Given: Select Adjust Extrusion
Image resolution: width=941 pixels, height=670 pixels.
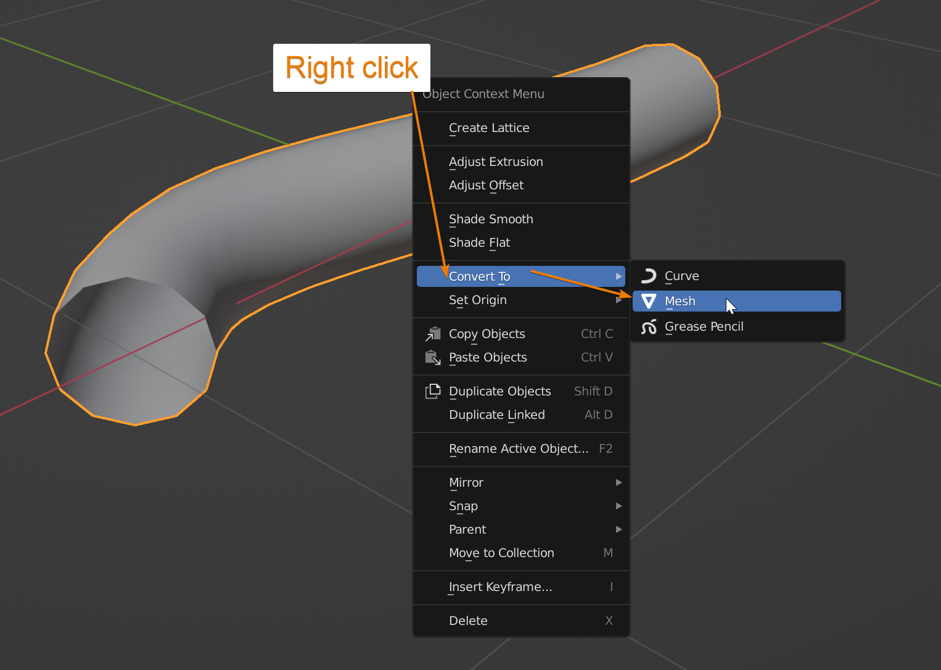Looking at the screenshot, I should tap(496, 162).
